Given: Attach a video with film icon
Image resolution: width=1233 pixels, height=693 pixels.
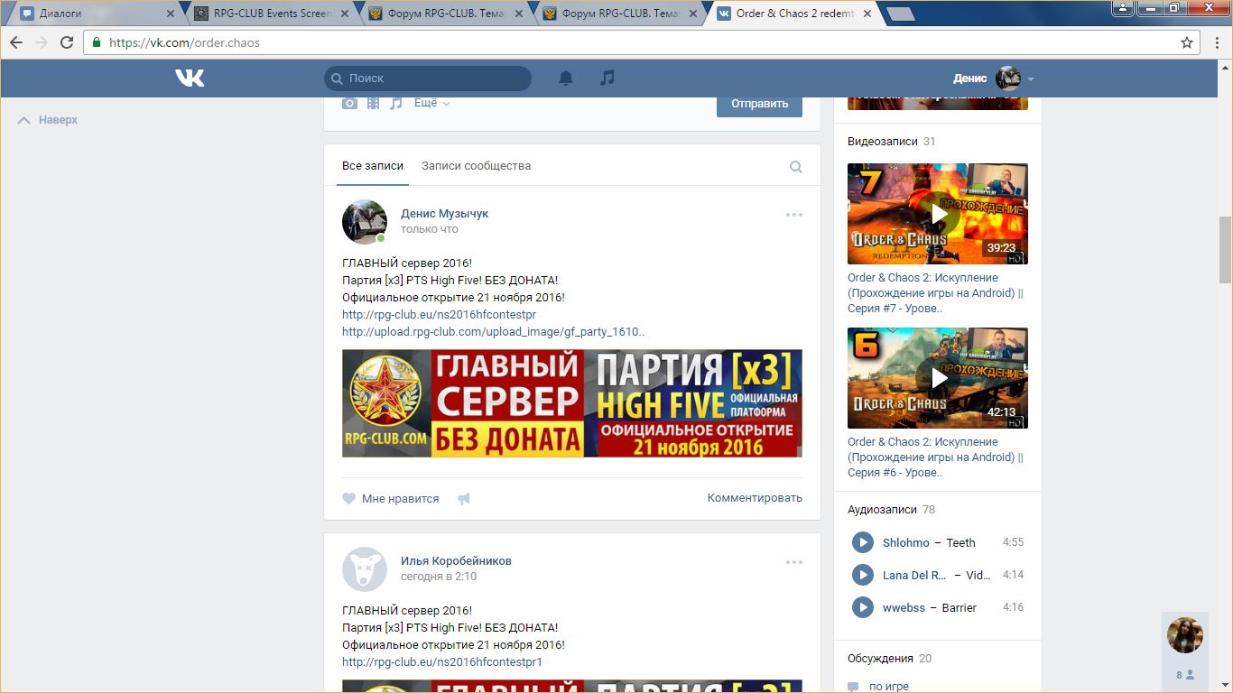Looking at the screenshot, I should (374, 103).
